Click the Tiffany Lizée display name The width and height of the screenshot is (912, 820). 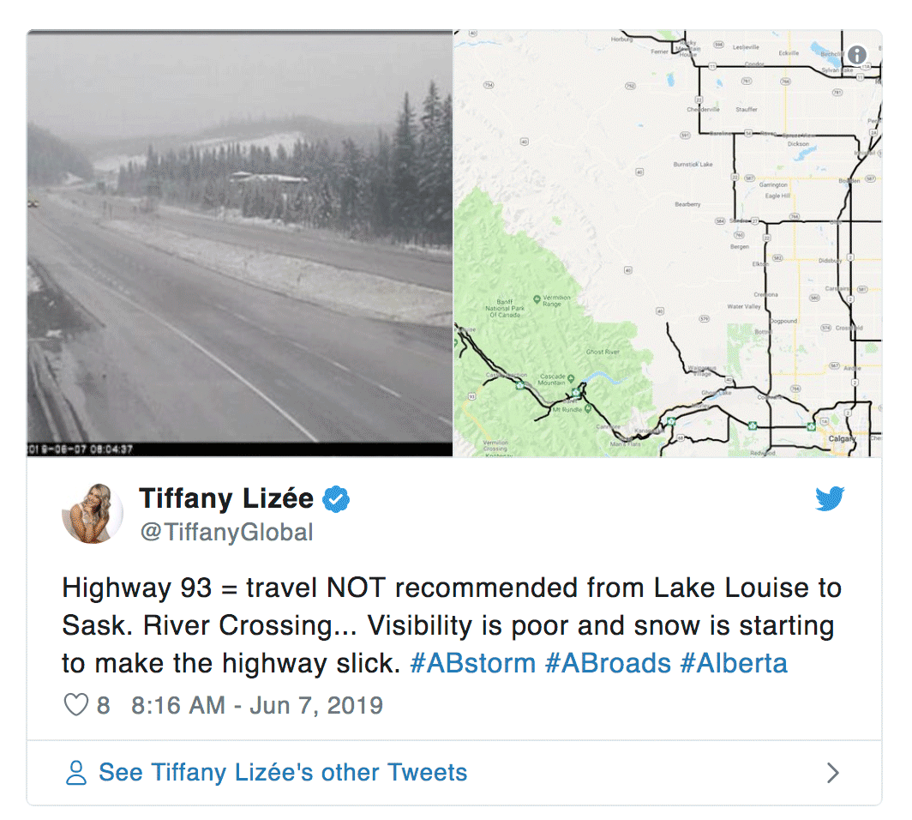pyautogui.click(x=226, y=498)
